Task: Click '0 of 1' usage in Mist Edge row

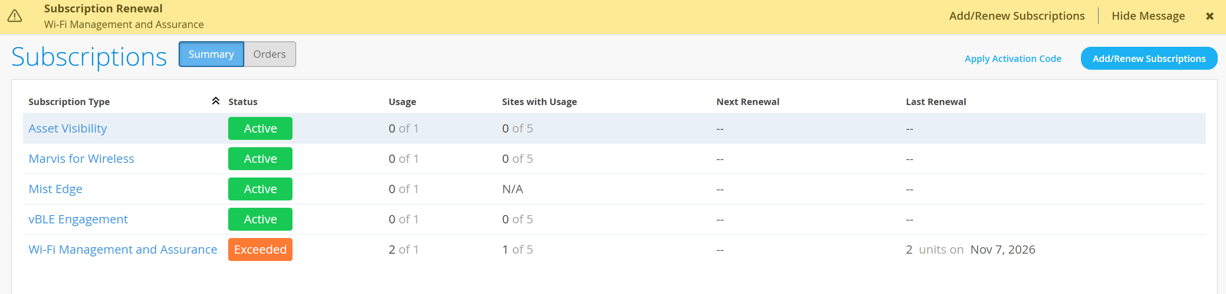Action: (x=404, y=189)
